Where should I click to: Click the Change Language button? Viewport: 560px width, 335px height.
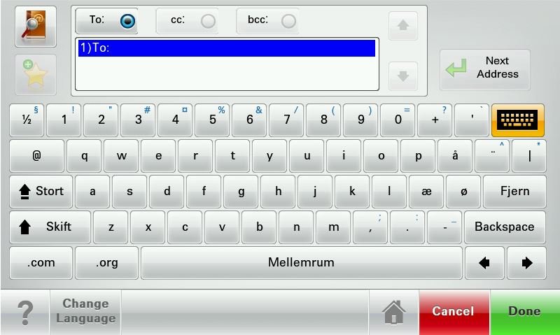point(85,311)
